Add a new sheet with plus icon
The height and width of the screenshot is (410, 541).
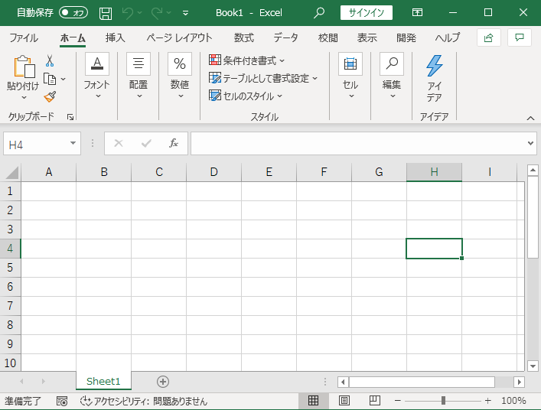[162, 381]
